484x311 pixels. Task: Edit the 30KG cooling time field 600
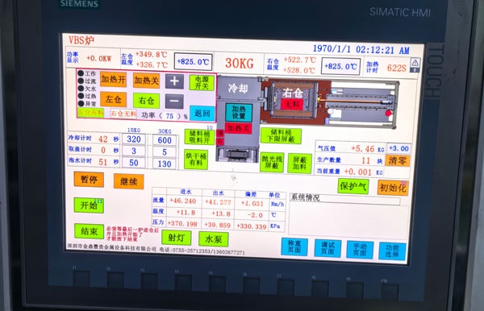[x=165, y=140]
